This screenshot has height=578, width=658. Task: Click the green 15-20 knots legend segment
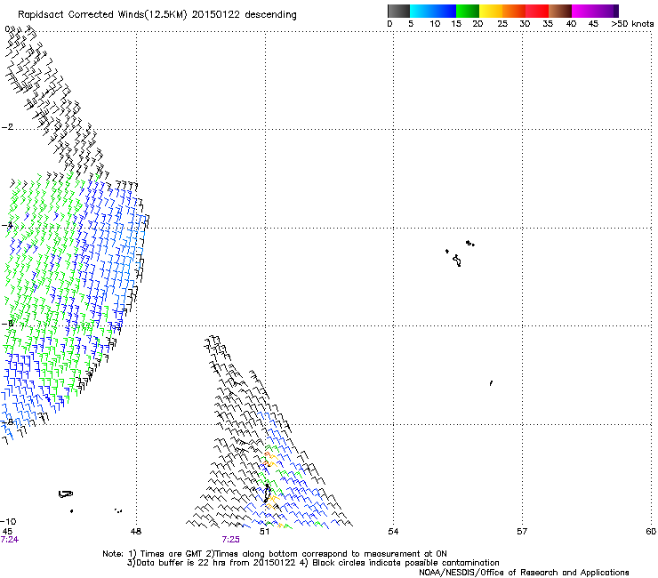[468, 11]
